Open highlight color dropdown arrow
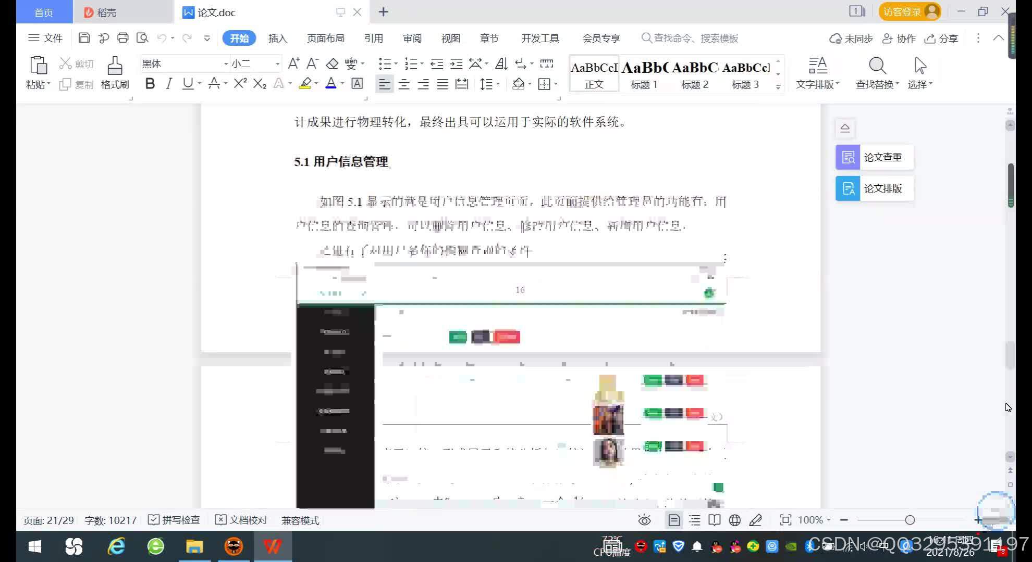This screenshot has width=1032, height=562. (x=316, y=84)
